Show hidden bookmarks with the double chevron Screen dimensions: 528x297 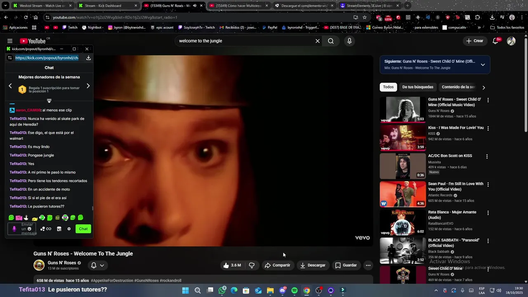click(479, 28)
